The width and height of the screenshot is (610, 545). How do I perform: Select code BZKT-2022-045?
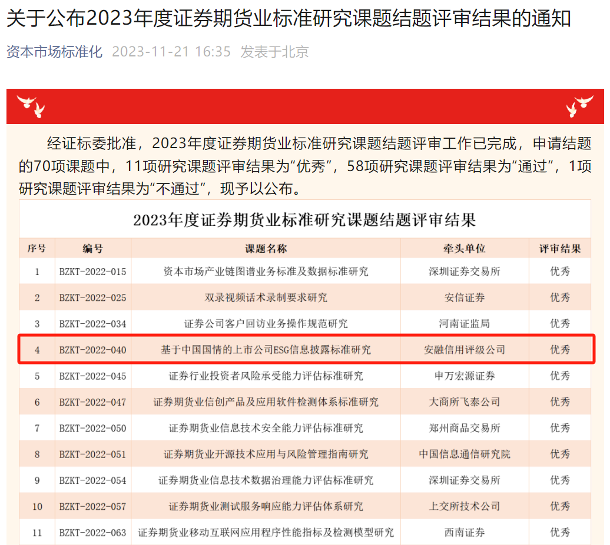[92, 376]
